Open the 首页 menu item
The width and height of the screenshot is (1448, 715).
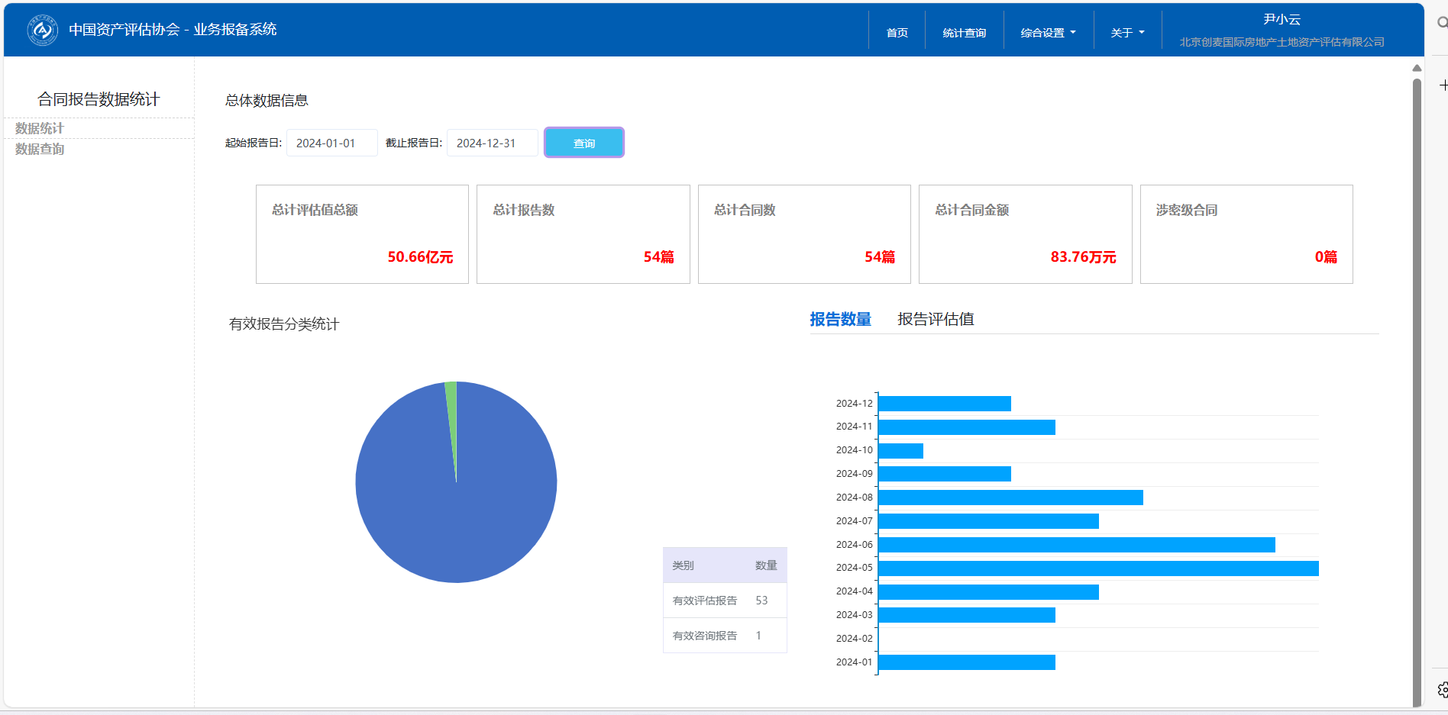point(897,33)
